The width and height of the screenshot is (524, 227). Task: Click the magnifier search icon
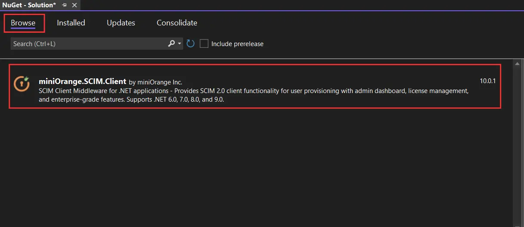coord(171,44)
